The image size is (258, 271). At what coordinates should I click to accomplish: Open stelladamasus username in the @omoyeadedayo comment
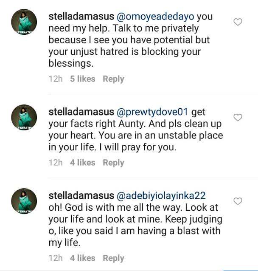(x=81, y=17)
